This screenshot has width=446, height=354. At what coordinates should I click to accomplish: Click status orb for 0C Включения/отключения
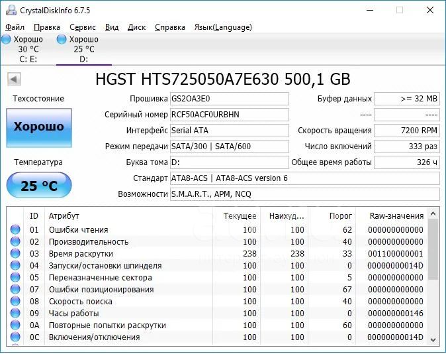[15, 337]
